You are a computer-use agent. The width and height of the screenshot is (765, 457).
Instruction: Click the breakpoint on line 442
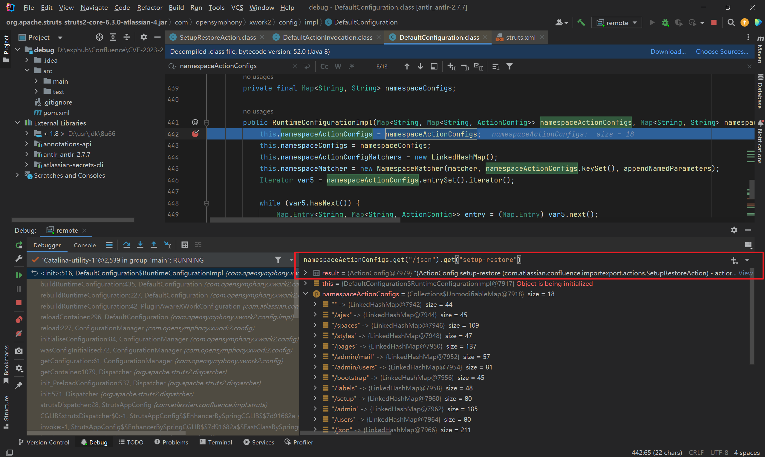tap(195, 134)
